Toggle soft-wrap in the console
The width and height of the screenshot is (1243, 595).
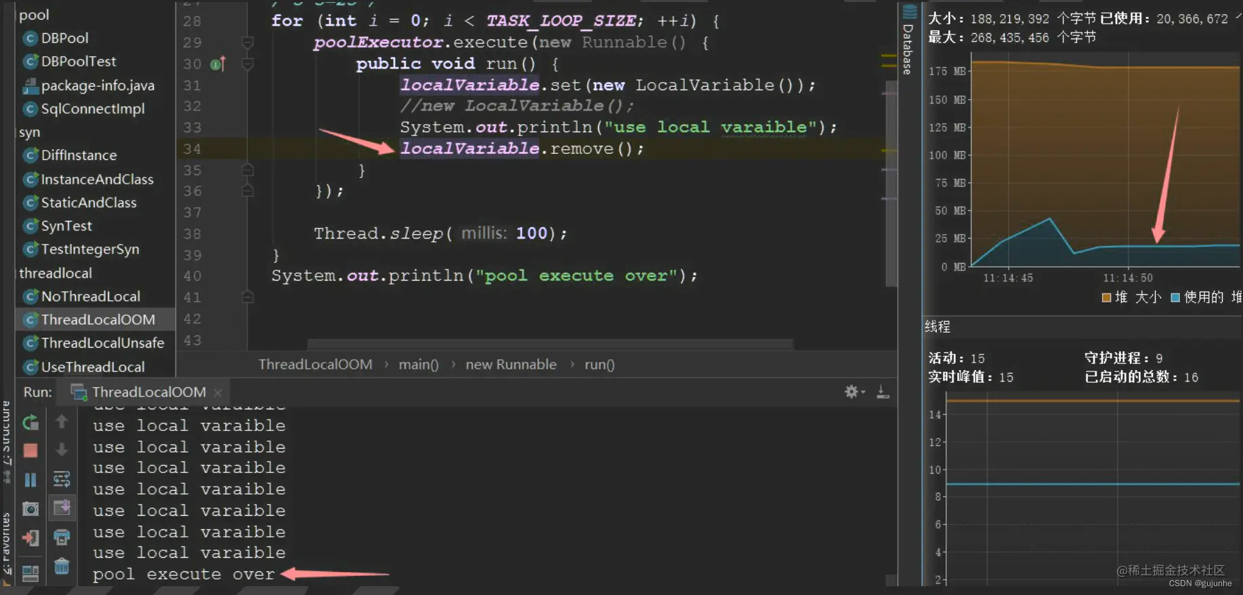(62, 480)
